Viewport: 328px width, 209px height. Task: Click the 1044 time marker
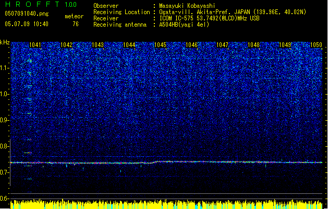[x=129, y=45]
